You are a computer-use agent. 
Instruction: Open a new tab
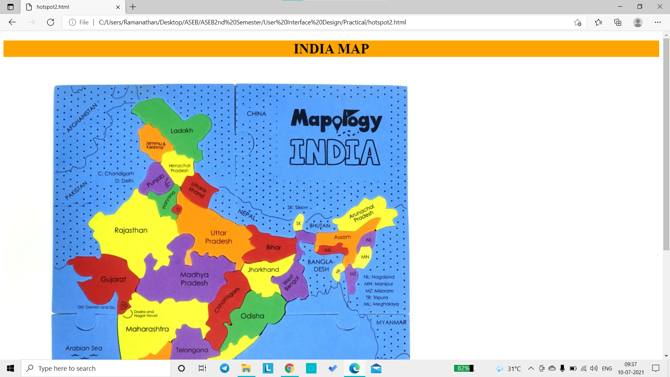(133, 7)
